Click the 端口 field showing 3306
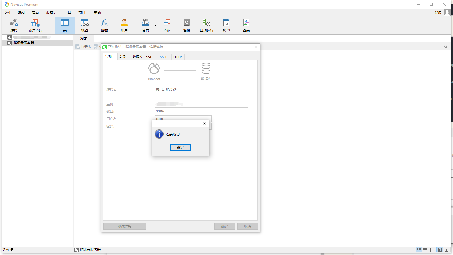The width and height of the screenshot is (453, 255). [162, 111]
